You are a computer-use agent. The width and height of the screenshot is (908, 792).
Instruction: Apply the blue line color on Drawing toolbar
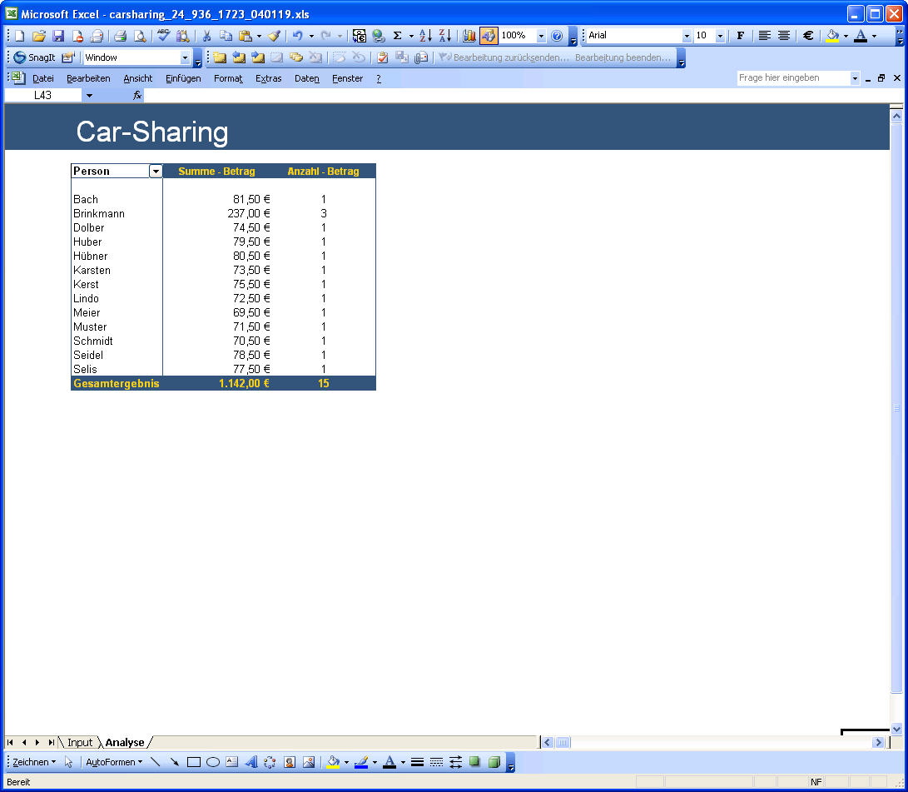[x=360, y=762]
